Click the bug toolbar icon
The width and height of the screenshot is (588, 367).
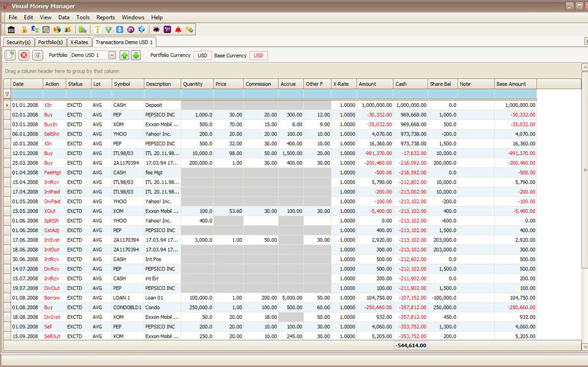[156, 29]
